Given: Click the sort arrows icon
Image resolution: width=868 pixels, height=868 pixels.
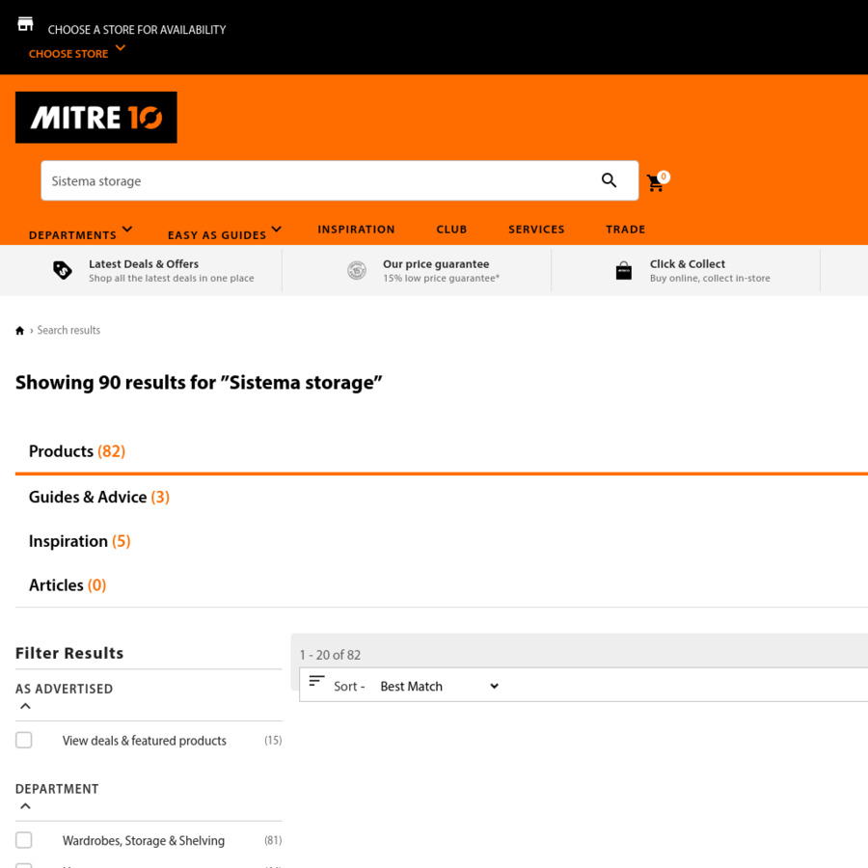Looking at the screenshot, I should click(317, 681).
